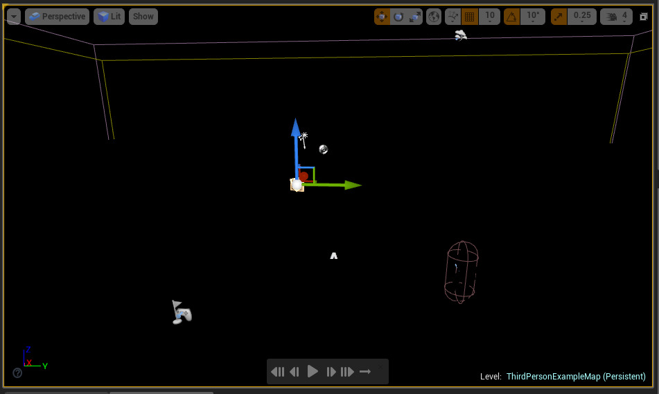Step back one frame
The width and height of the screenshot is (659, 394).
tap(295, 372)
